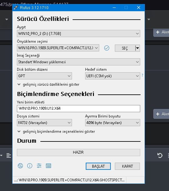Open the İmaj Seçeneği dropdown
Image resolution: width=169 pixels, height=191 pixels.
[x=79, y=62]
